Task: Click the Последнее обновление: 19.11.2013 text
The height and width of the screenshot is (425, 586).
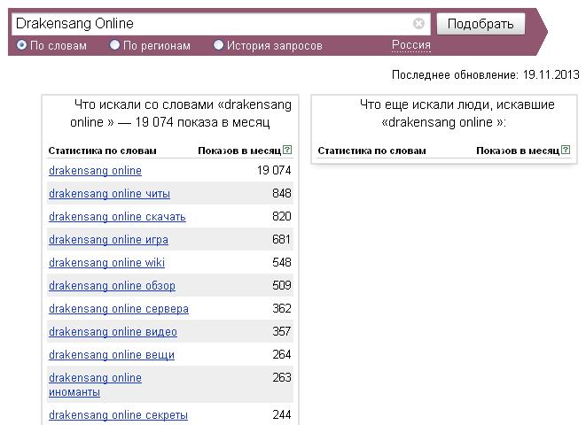Action: 486,74
